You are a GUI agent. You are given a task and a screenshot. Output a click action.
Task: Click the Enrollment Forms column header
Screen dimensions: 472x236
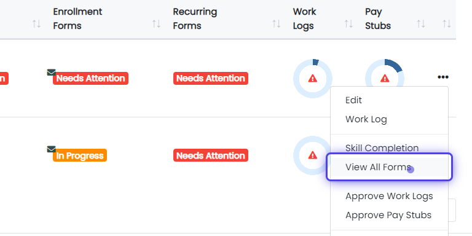coord(77,18)
